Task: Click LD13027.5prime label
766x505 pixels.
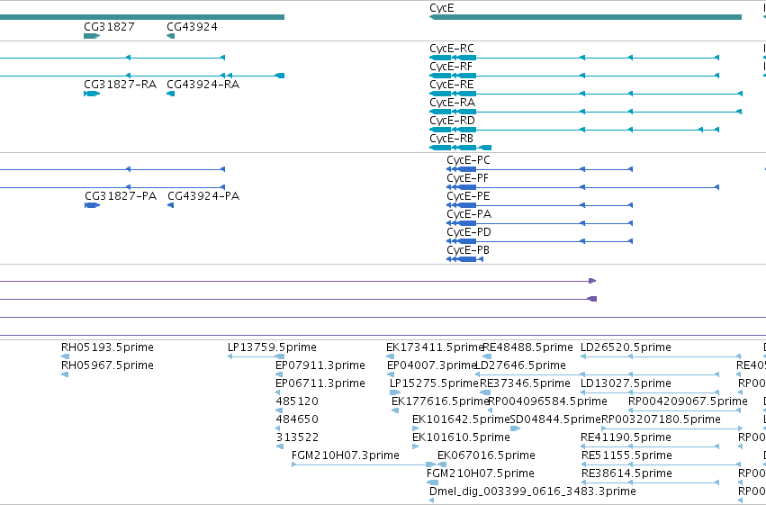Action: 626,383
